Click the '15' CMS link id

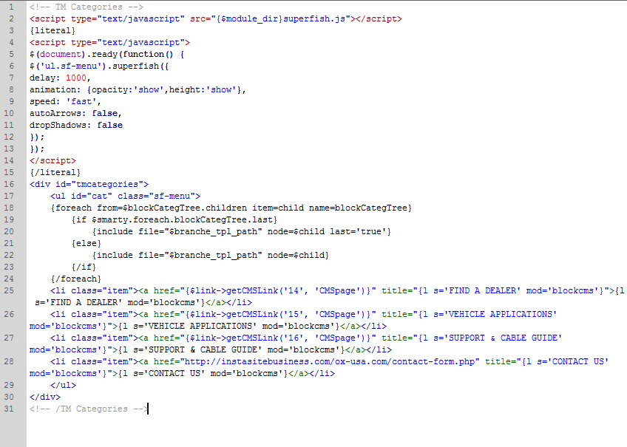294,314
